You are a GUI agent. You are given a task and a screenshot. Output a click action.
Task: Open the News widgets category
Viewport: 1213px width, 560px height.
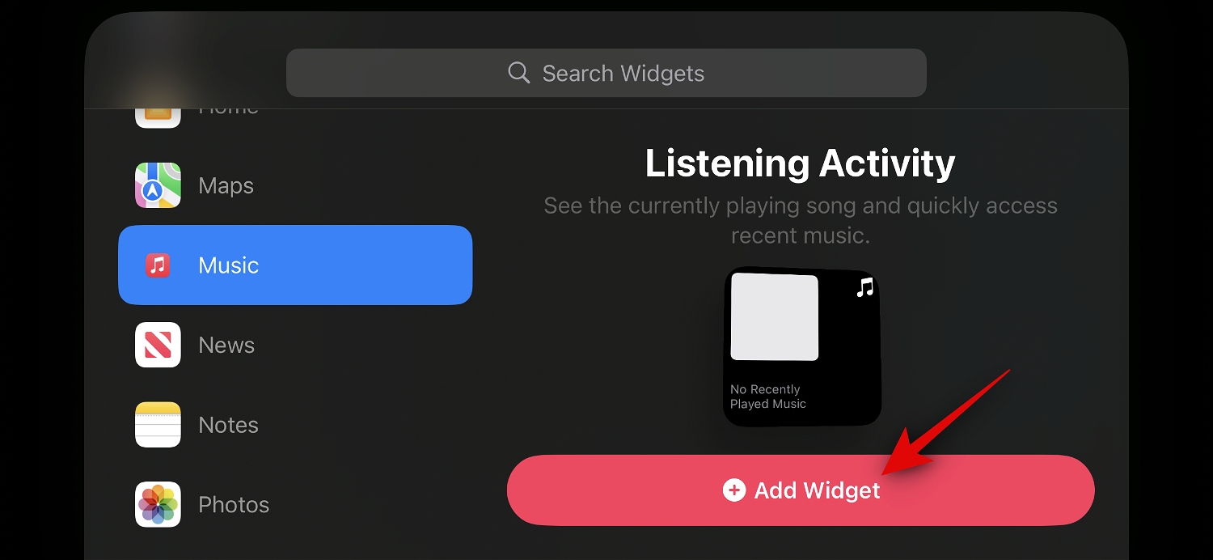(x=226, y=346)
